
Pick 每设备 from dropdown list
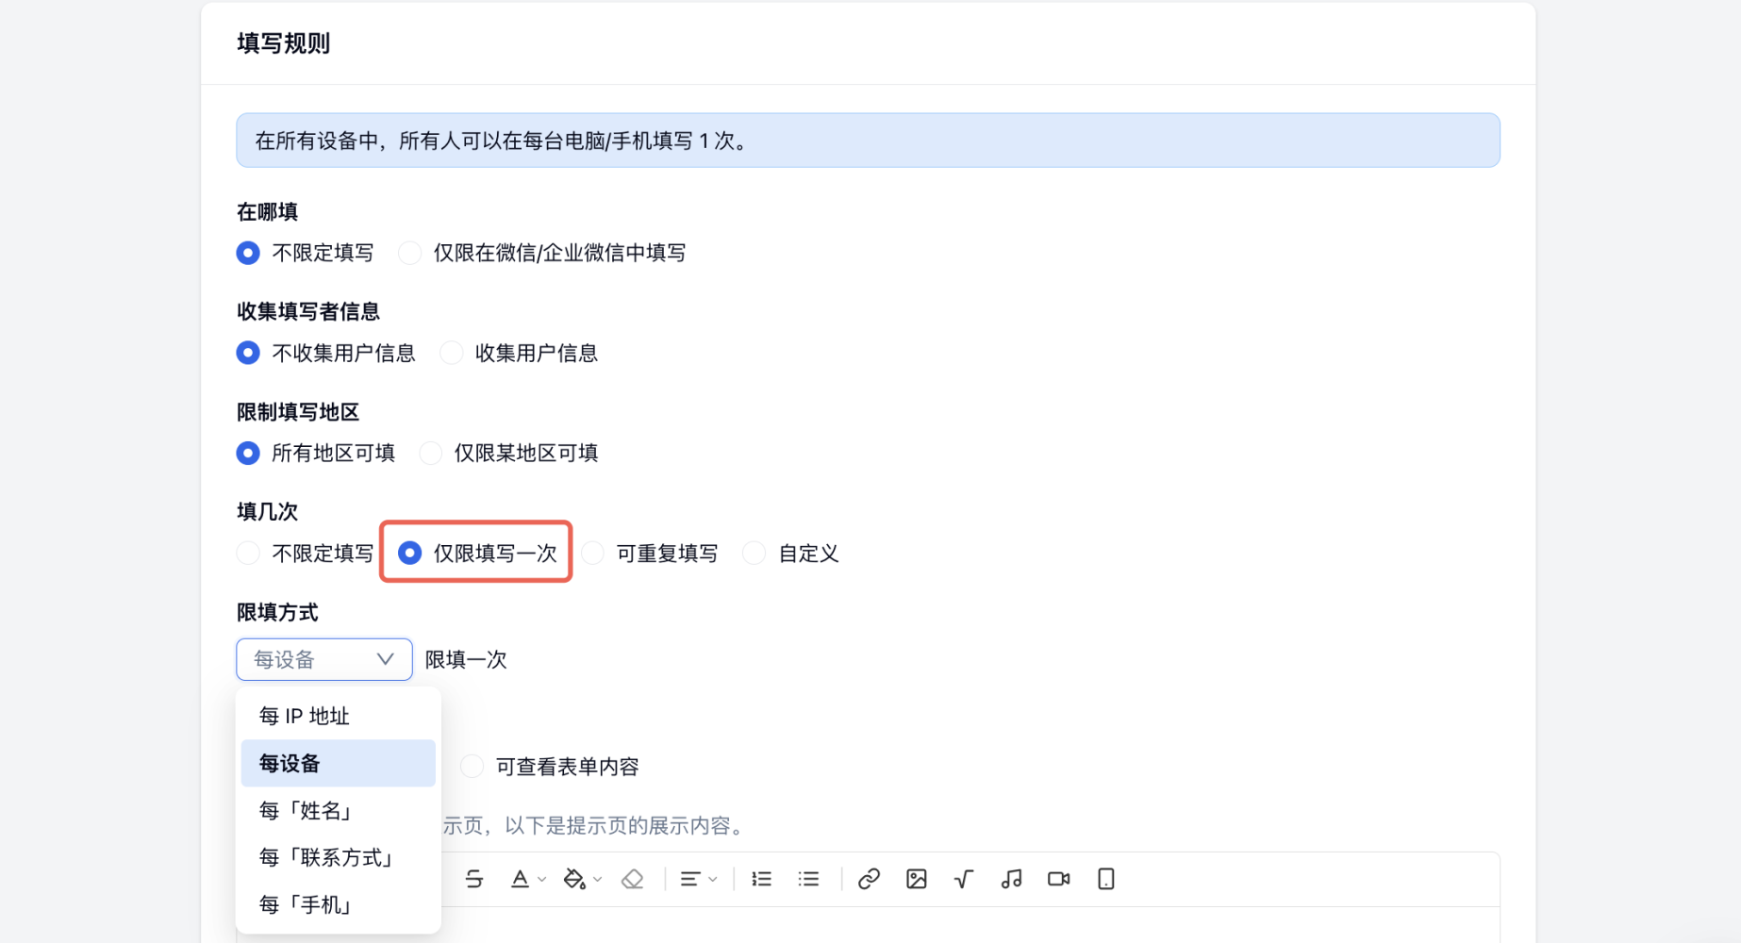tap(338, 763)
